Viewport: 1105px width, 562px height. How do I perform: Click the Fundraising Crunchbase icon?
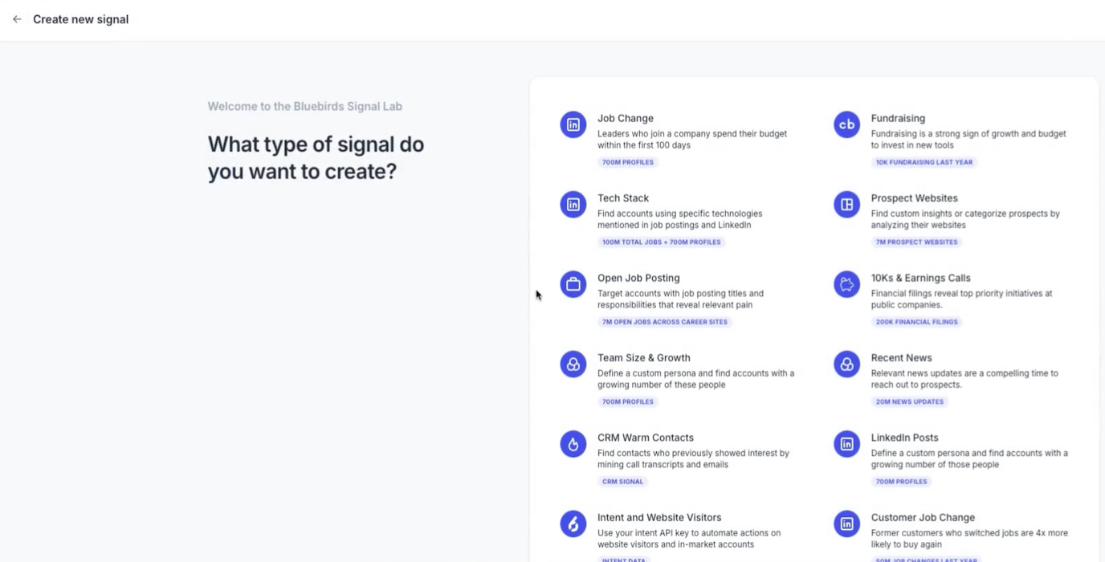[x=846, y=124]
